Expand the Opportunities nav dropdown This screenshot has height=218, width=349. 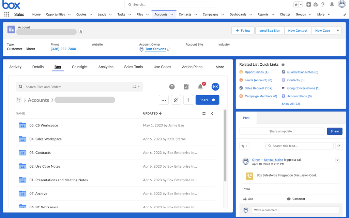[69, 15]
